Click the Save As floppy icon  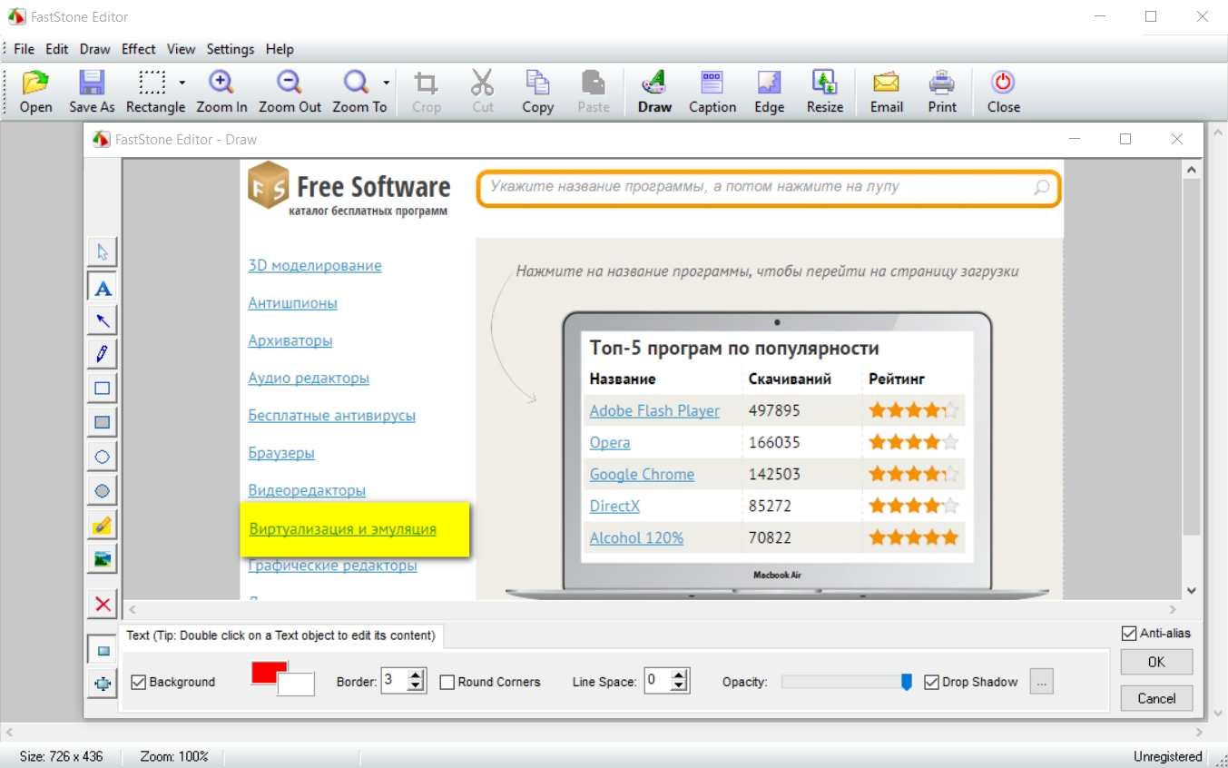point(92,83)
